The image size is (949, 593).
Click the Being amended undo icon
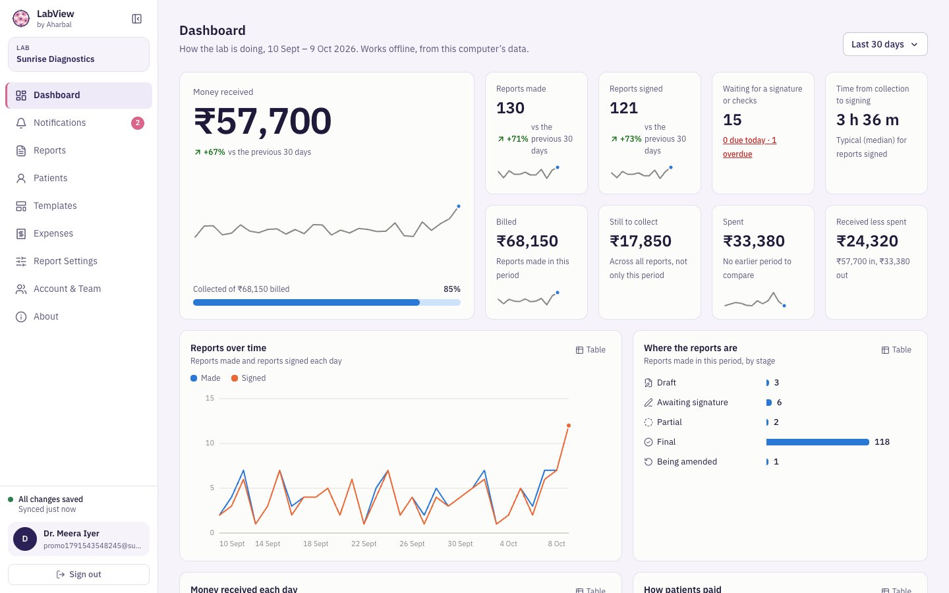[648, 462]
